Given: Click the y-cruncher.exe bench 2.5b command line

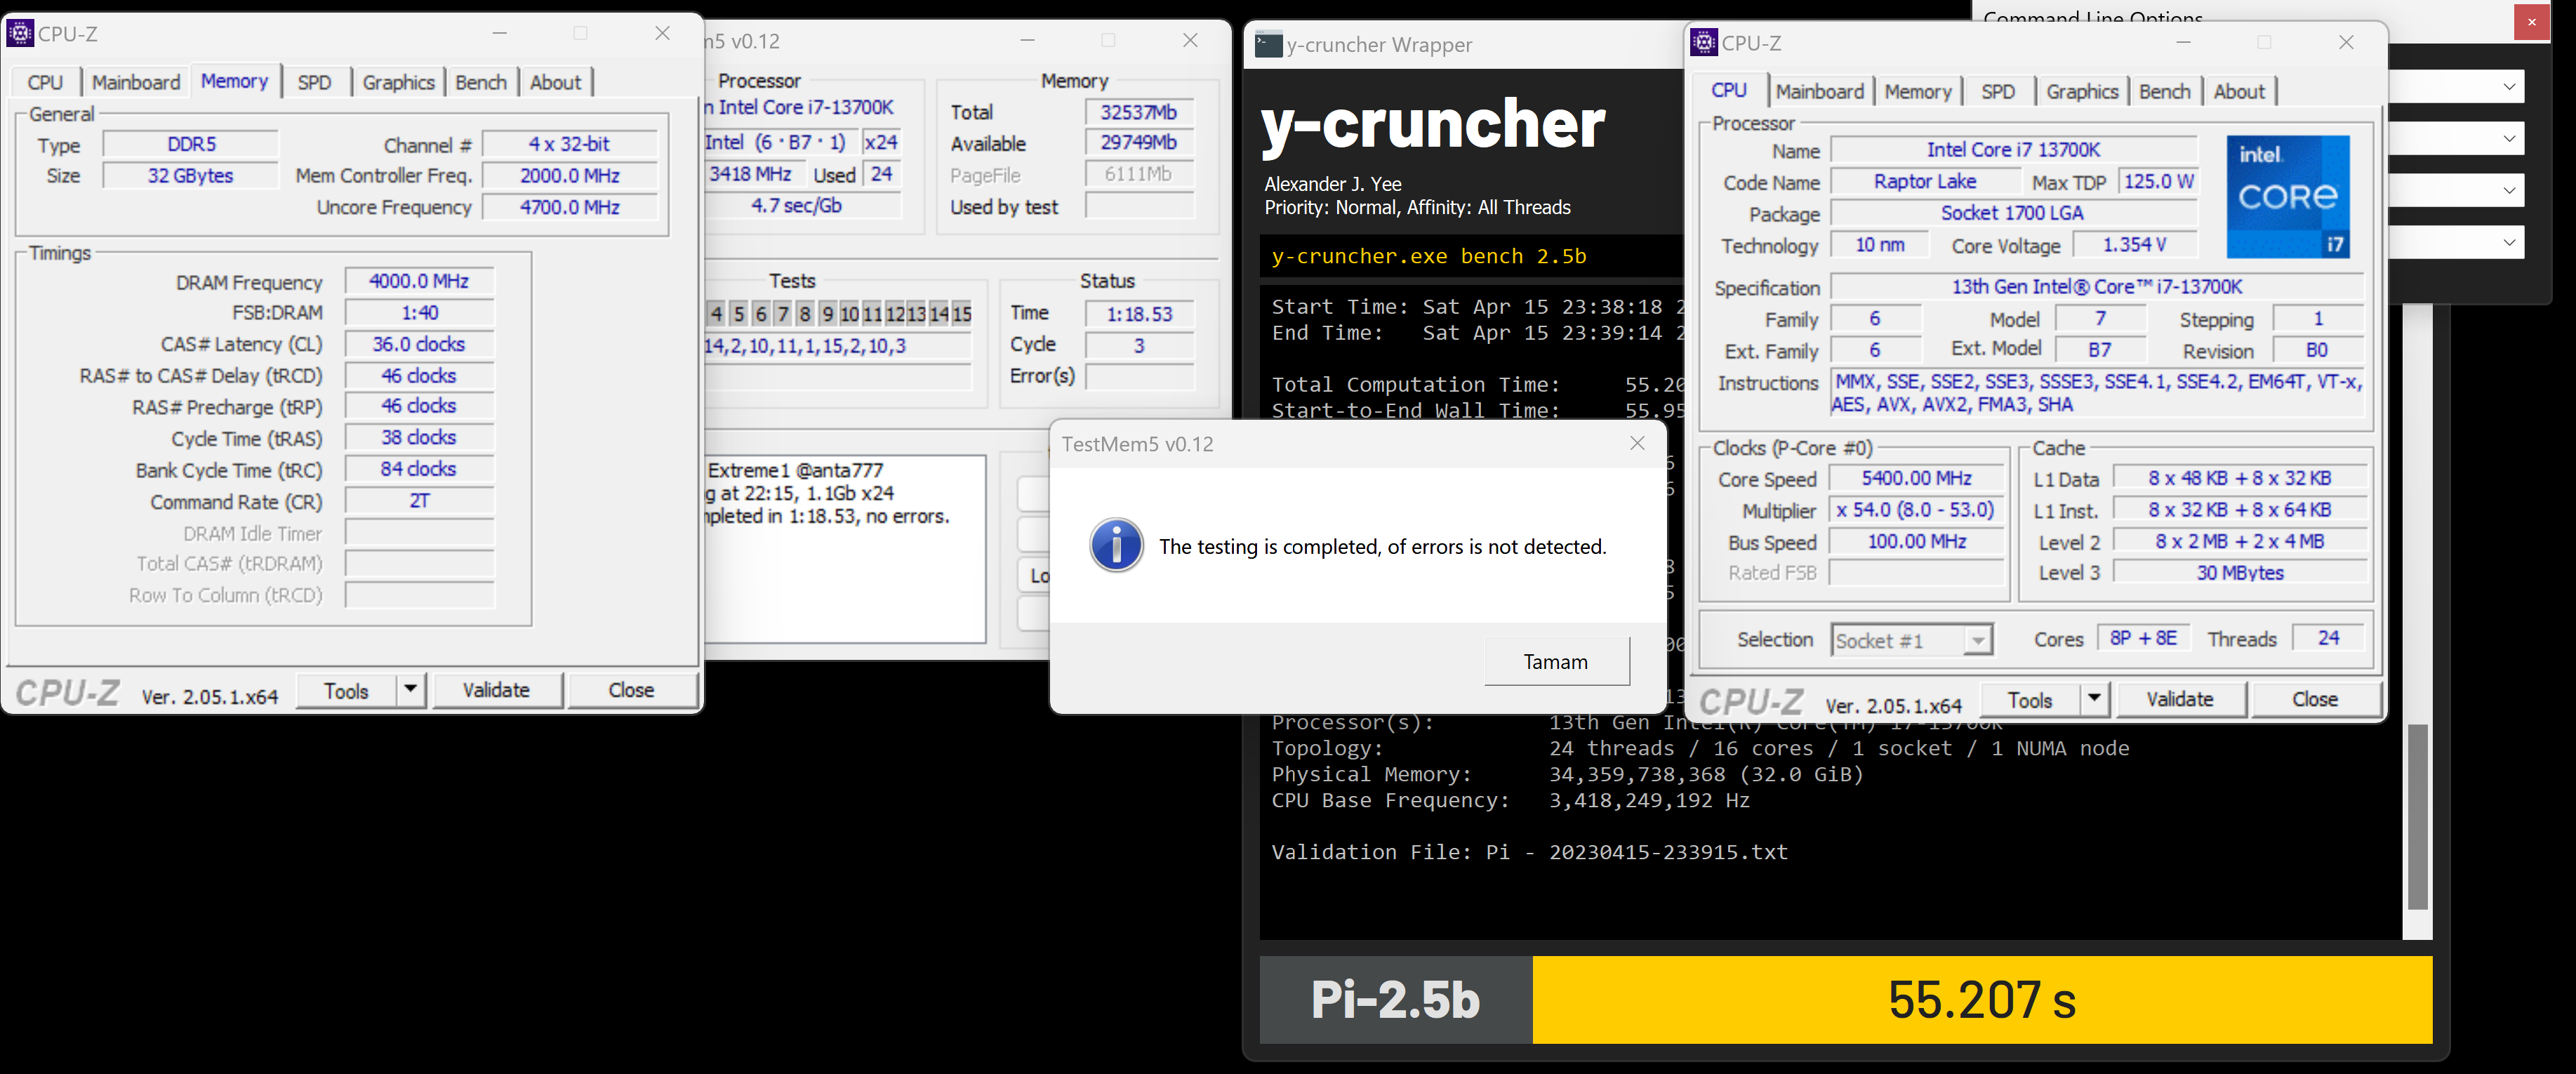Looking at the screenshot, I should click(x=1429, y=256).
